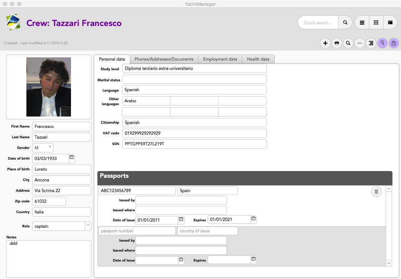This screenshot has width=401, height=279.
Task: Click the Notes text area
Action: coord(49,259)
